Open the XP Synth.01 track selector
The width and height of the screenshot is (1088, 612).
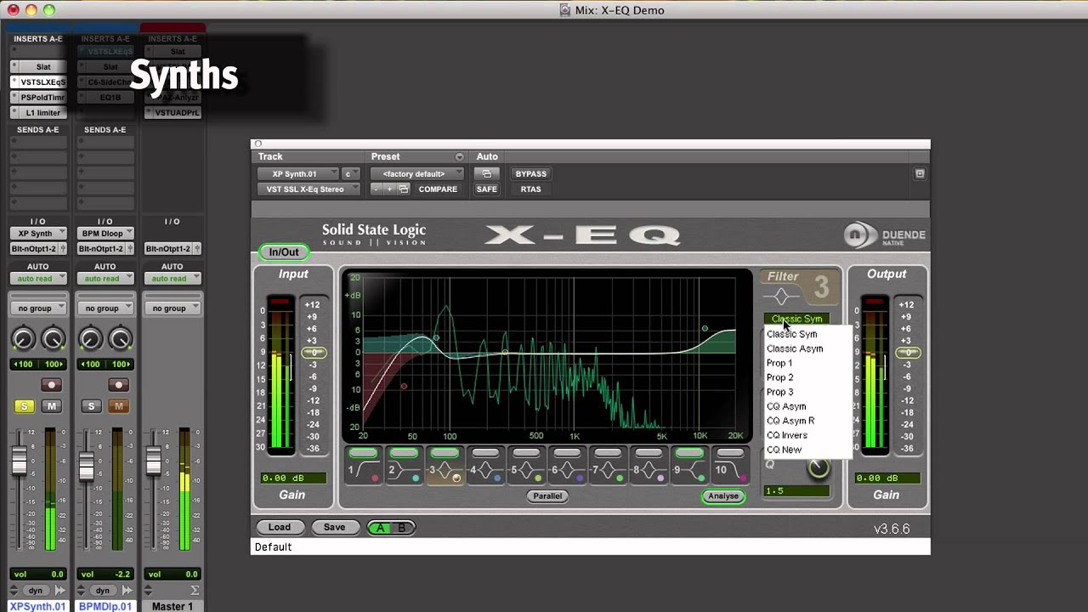297,173
